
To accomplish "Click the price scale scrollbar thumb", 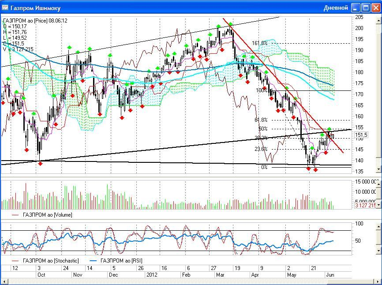I will pos(379,88).
